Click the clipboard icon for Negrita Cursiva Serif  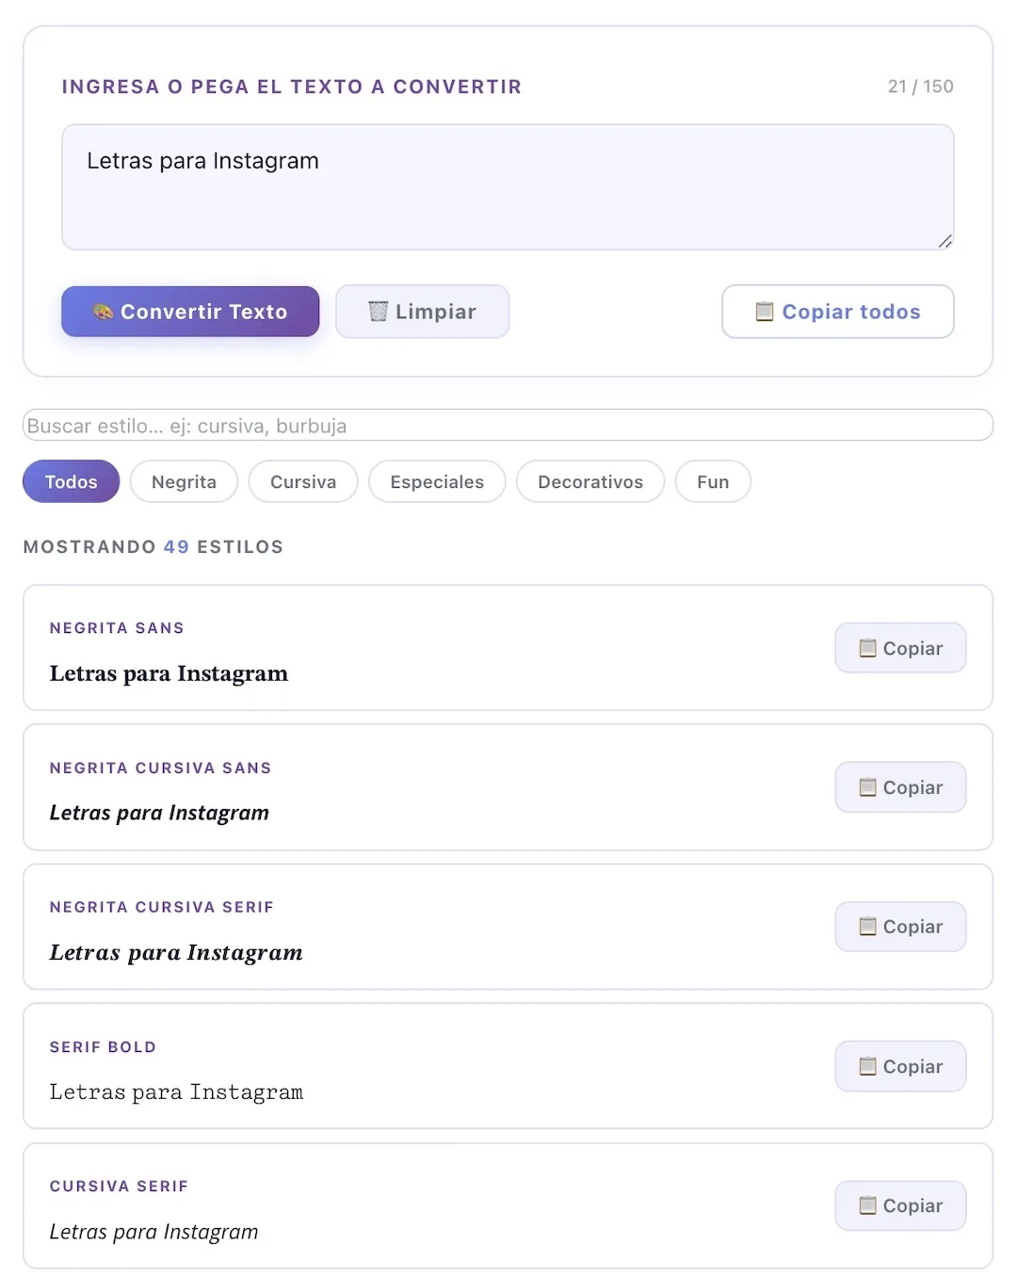coord(868,927)
